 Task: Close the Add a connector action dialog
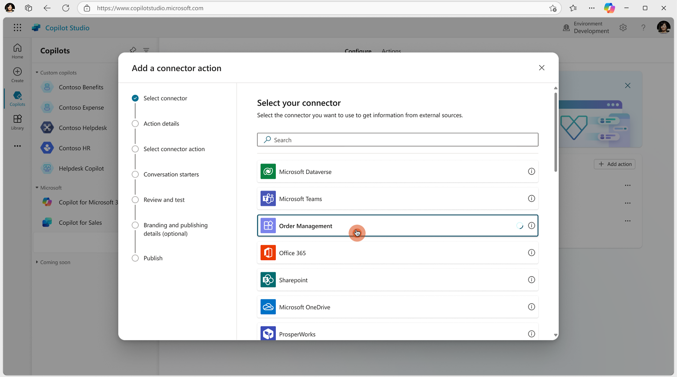point(541,67)
